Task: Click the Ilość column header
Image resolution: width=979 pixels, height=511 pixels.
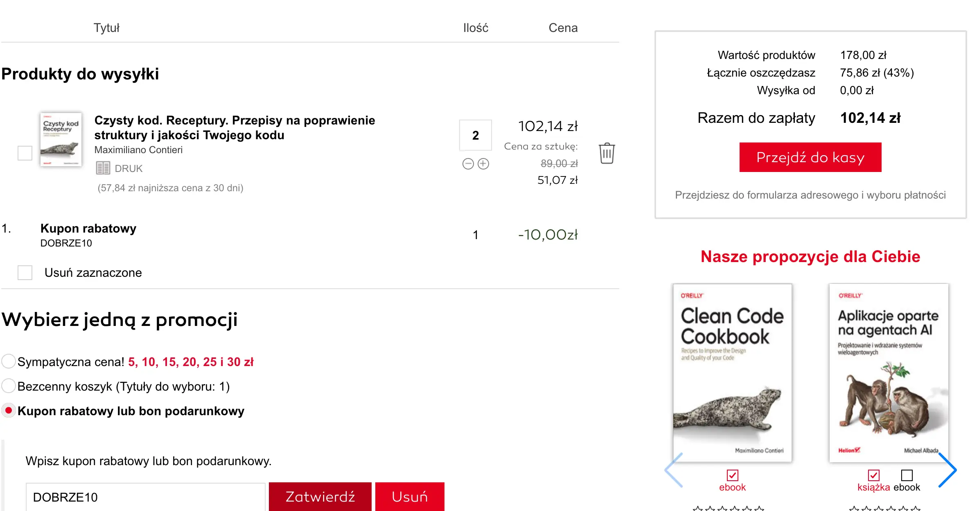Action: click(x=476, y=28)
